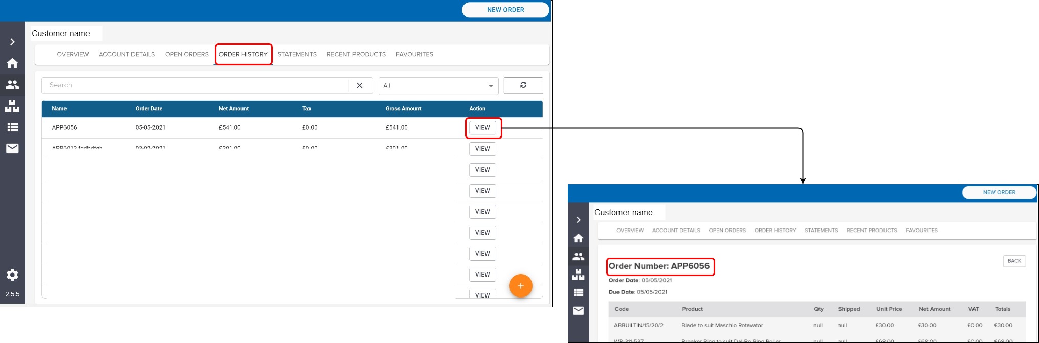Switch to the highlighted Order History tab
The height and width of the screenshot is (343, 1039).
click(x=243, y=54)
